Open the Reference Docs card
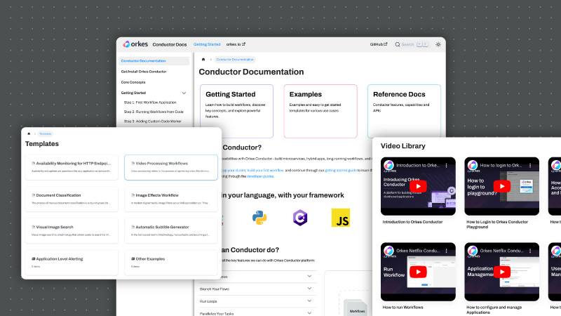This screenshot has width=561, height=316. click(x=404, y=111)
